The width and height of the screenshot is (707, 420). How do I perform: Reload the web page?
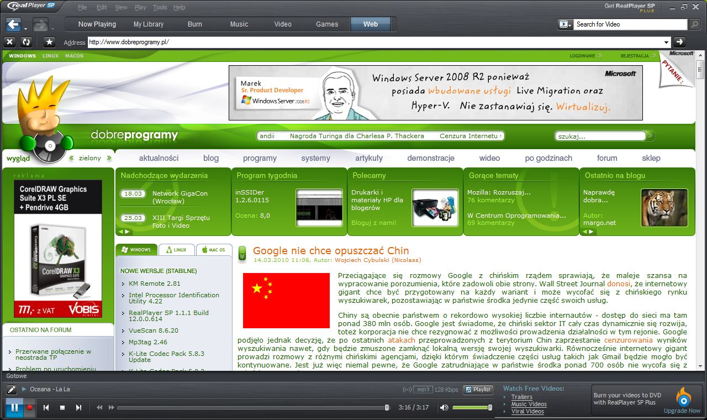(26, 42)
